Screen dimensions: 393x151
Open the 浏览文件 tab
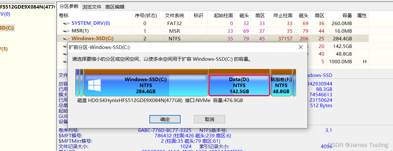pos(92,6)
